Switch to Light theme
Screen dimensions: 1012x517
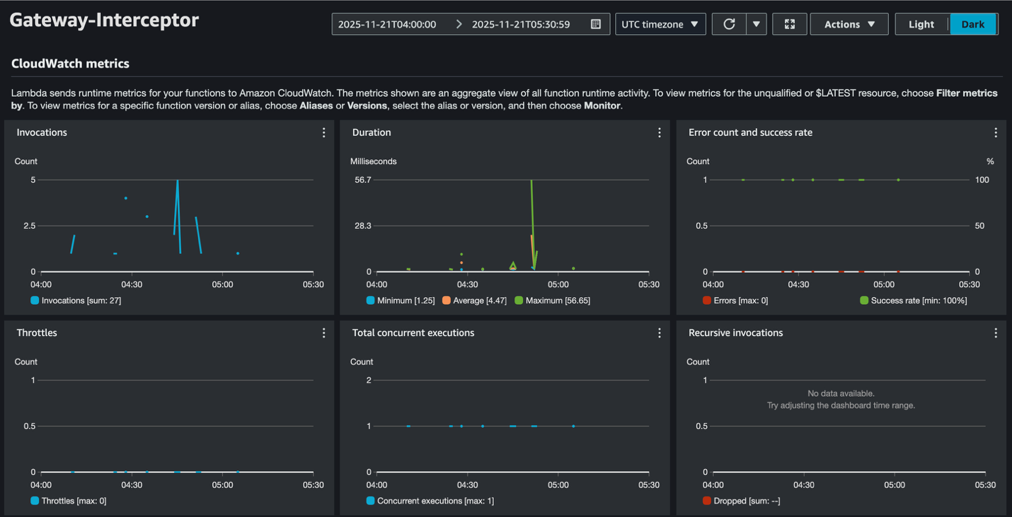(x=921, y=24)
